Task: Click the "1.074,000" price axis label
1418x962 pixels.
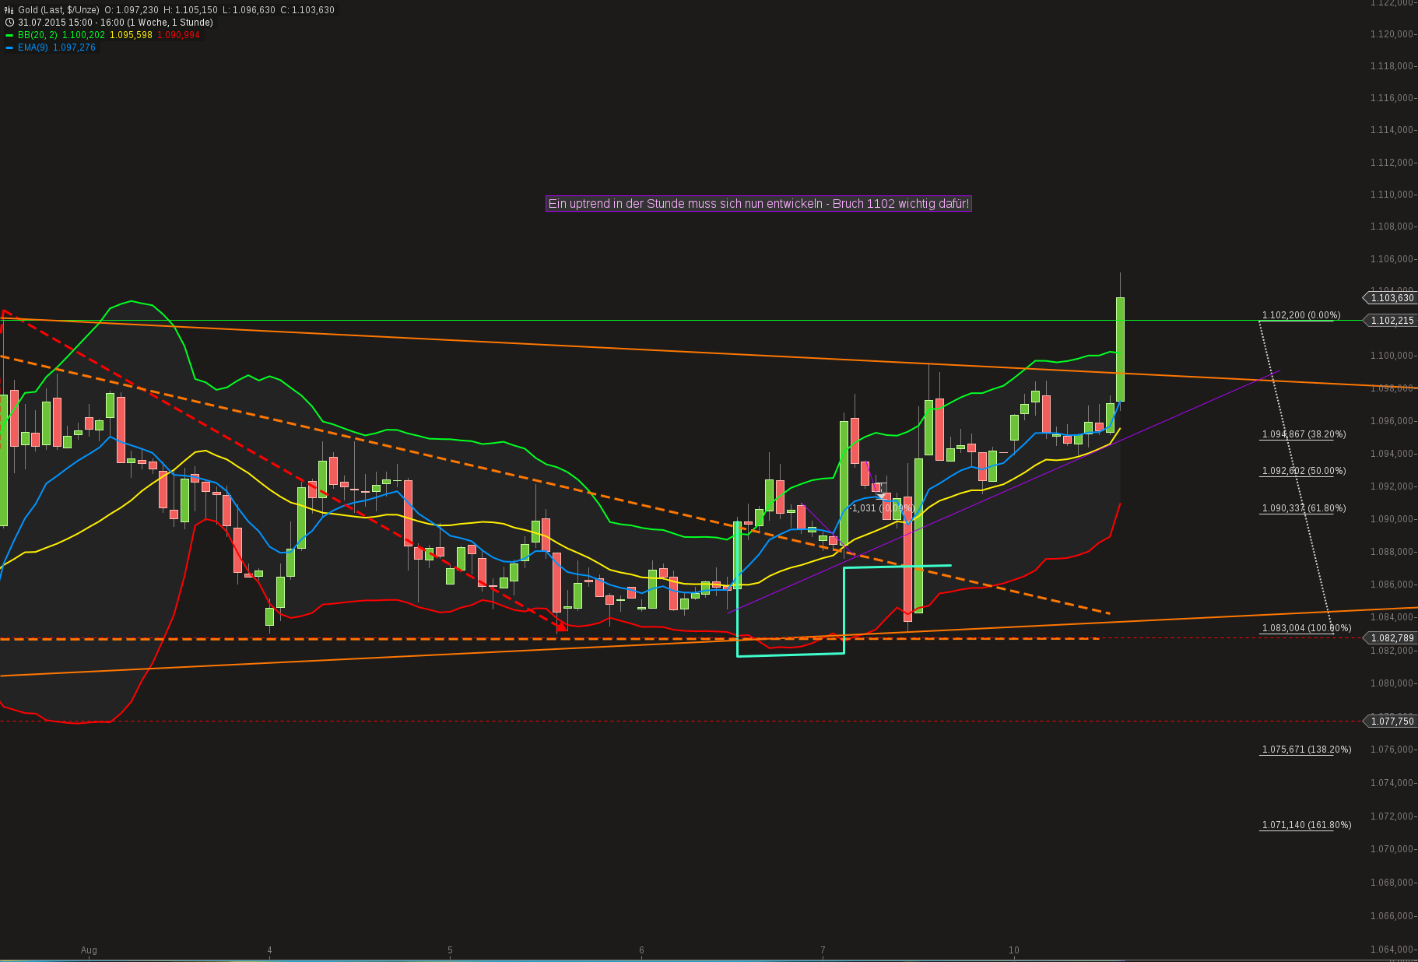Action: point(1391,783)
